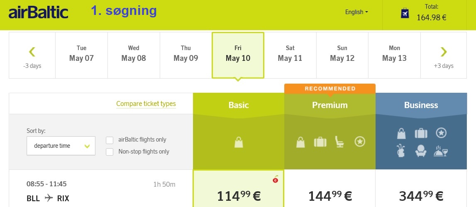Select the Sat May 11 date tab
Screen dimensions: 476x207
[x=290, y=55]
